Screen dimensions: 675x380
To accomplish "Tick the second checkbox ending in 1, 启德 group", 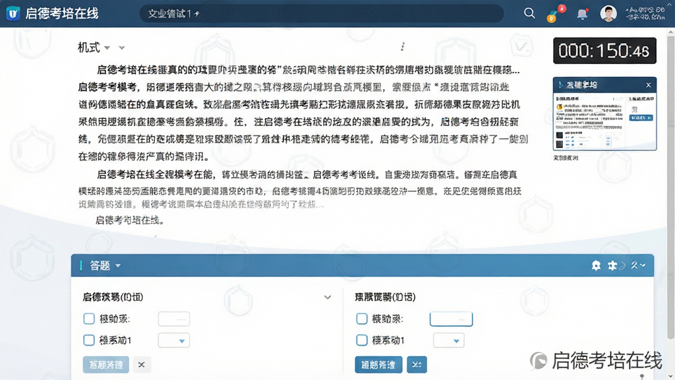I will pyautogui.click(x=89, y=340).
